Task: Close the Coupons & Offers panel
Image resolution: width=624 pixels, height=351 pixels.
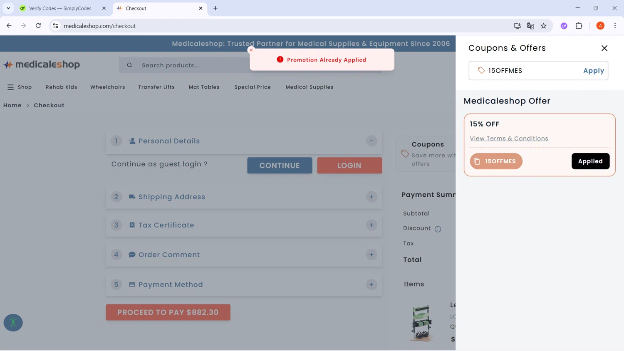Action: tap(604, 48)
